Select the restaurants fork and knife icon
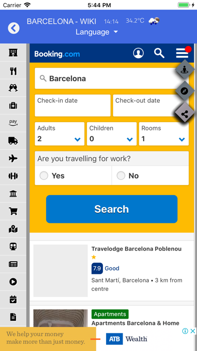The image size is (197, 351). [x=13, y=71]
